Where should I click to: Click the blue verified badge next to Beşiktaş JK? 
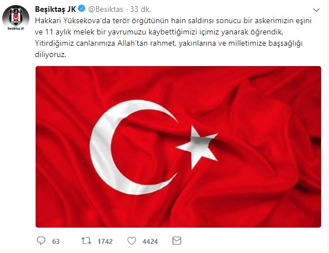point(81,9)
